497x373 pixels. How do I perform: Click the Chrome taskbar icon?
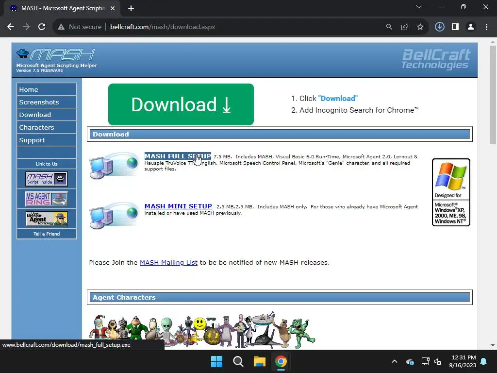pos(281,361)
